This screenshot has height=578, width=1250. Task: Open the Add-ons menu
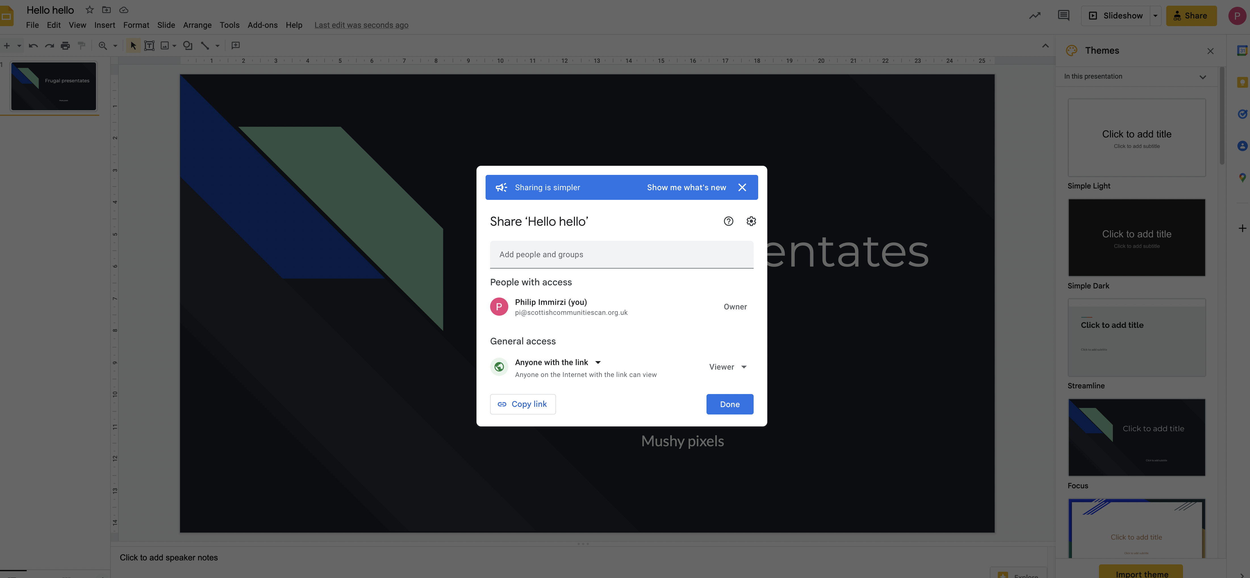[262, 25]
